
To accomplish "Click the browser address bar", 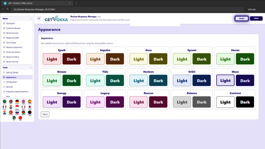I will (x=127, y=9).
